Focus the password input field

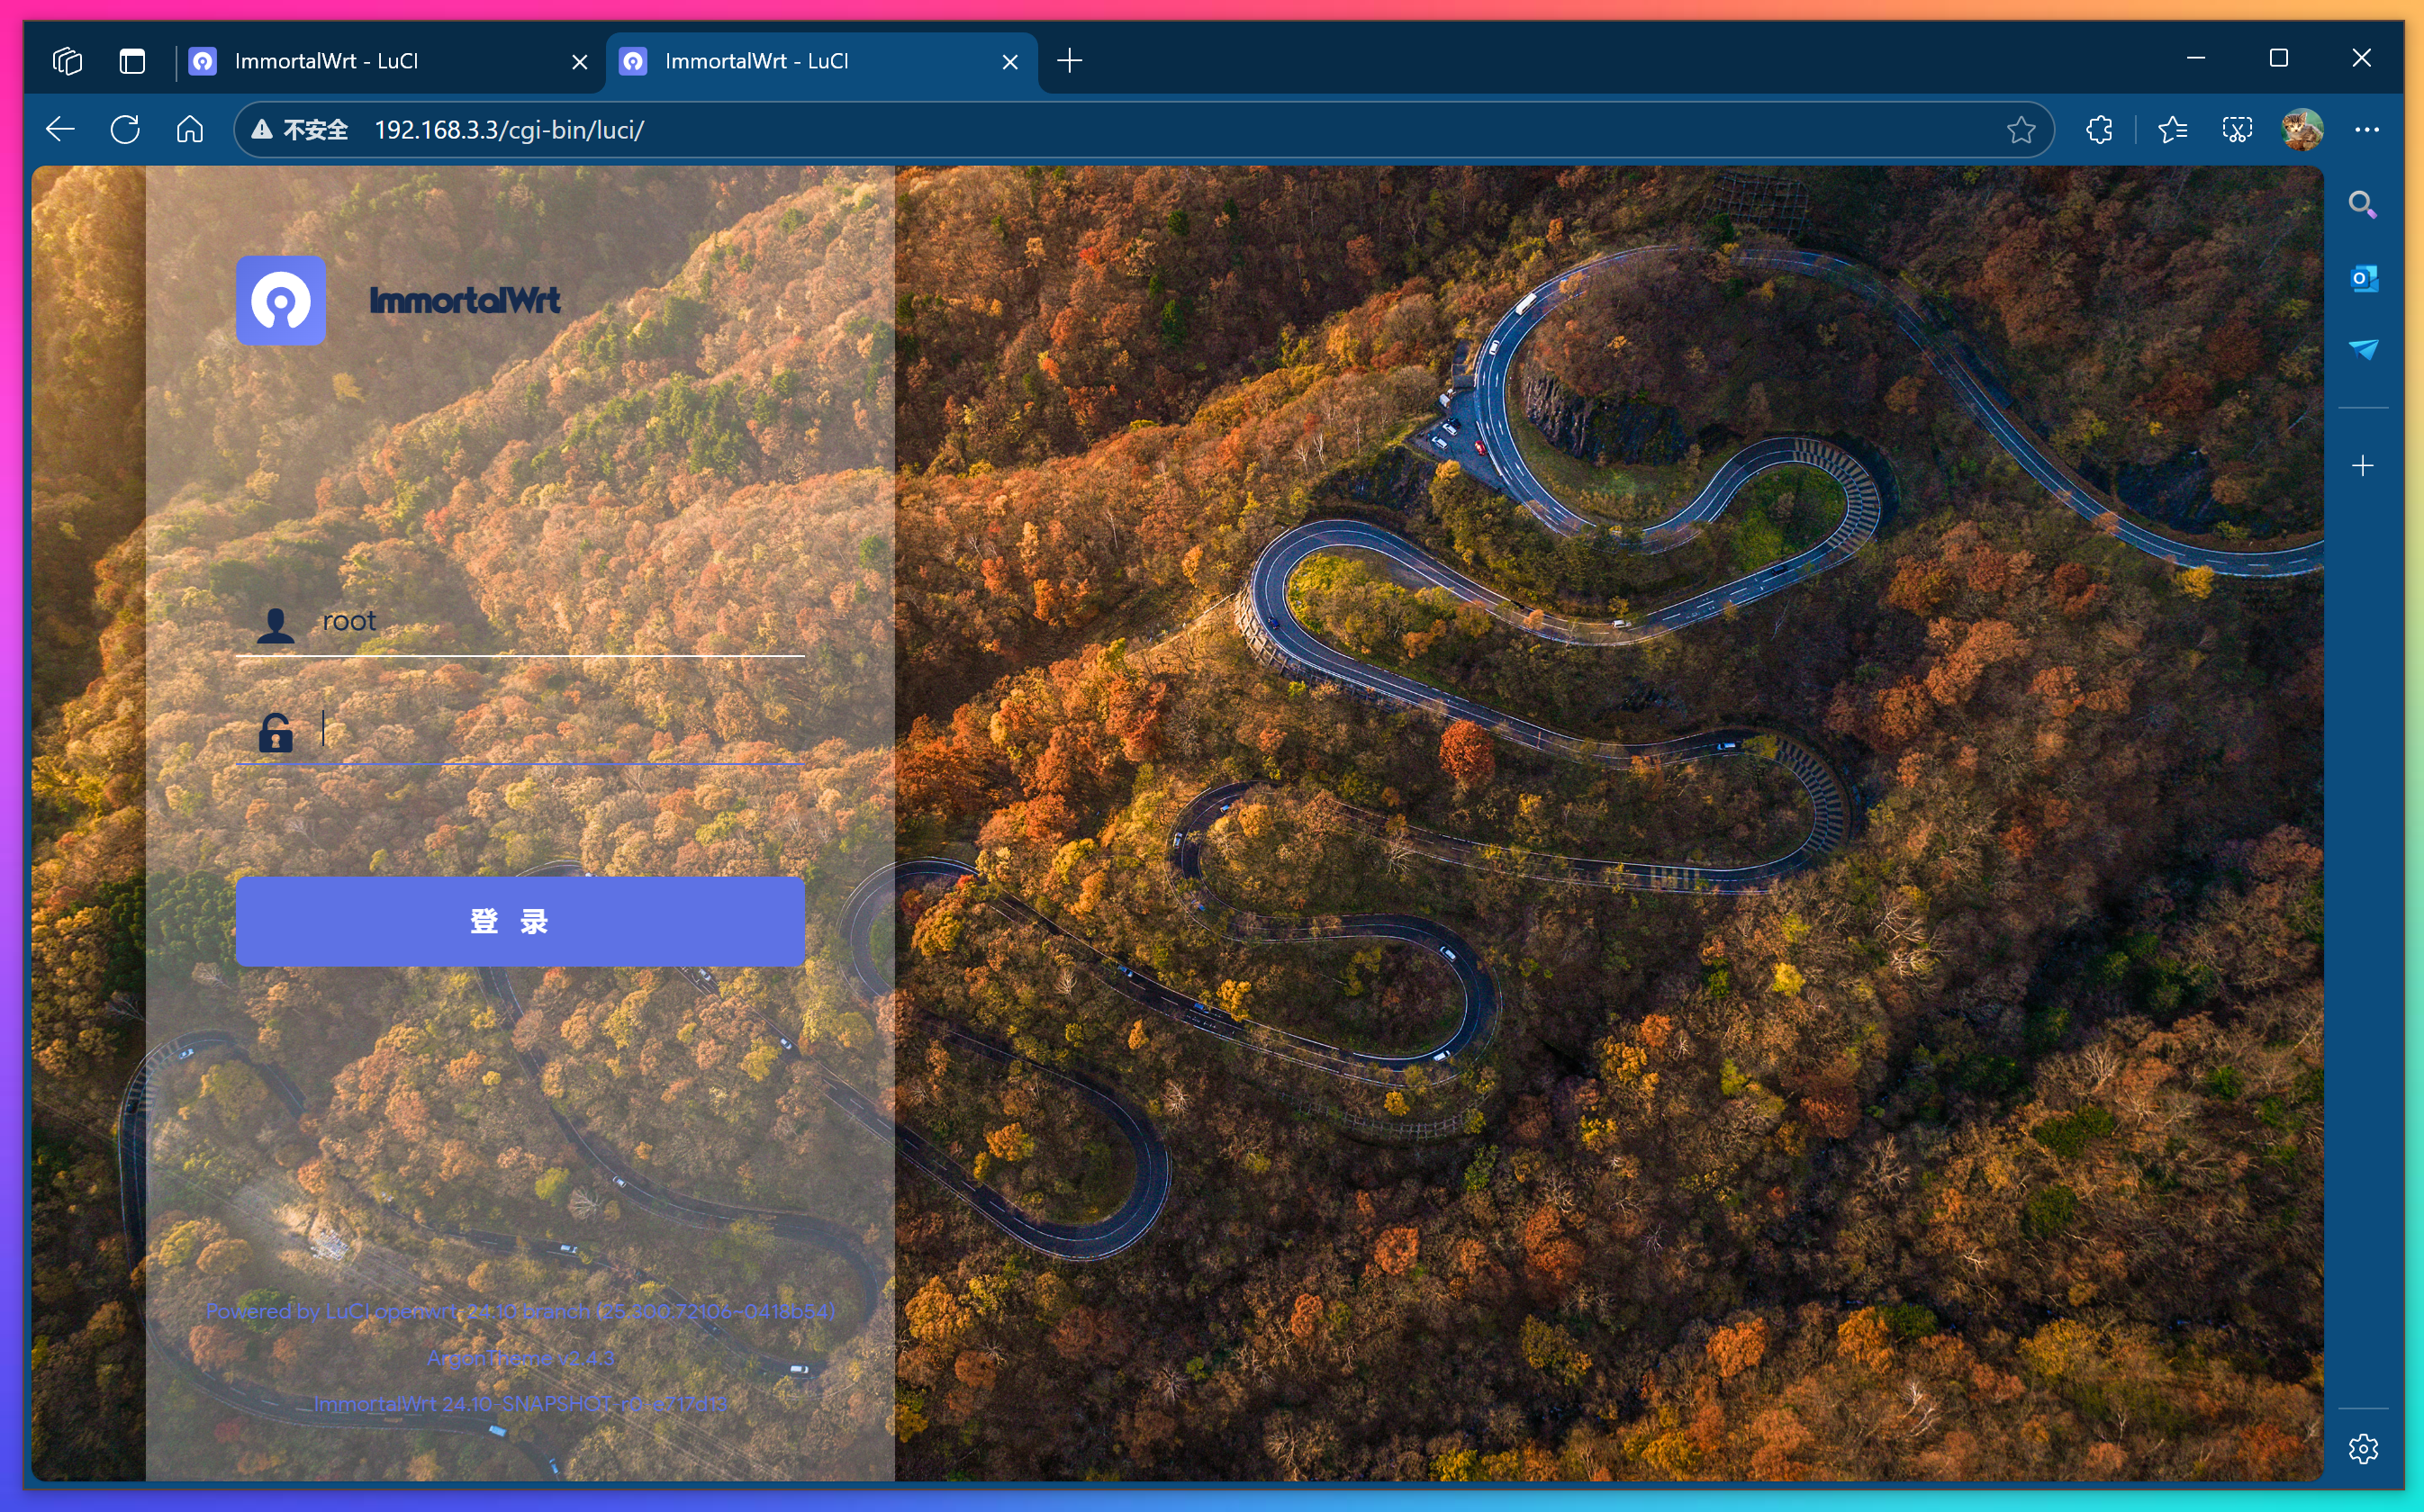(x=560, y=730)
